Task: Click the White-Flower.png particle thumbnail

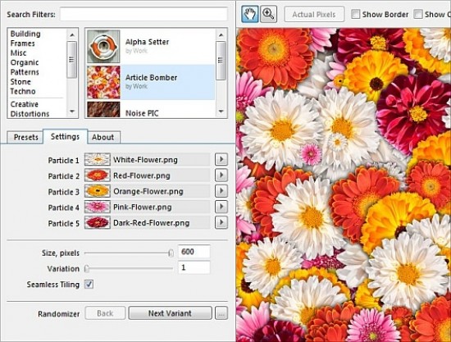Action: (x=98, y=159)
